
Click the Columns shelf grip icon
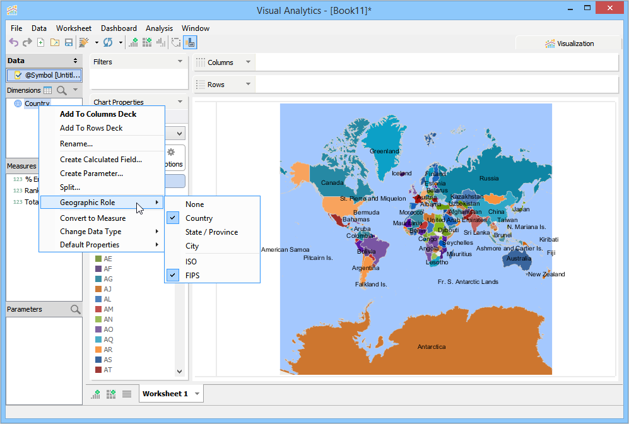[200, 62]
